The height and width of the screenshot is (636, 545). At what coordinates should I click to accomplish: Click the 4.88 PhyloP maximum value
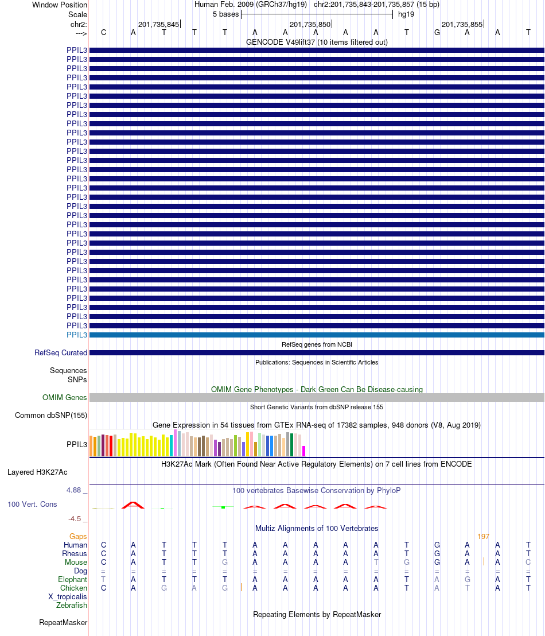74,490
